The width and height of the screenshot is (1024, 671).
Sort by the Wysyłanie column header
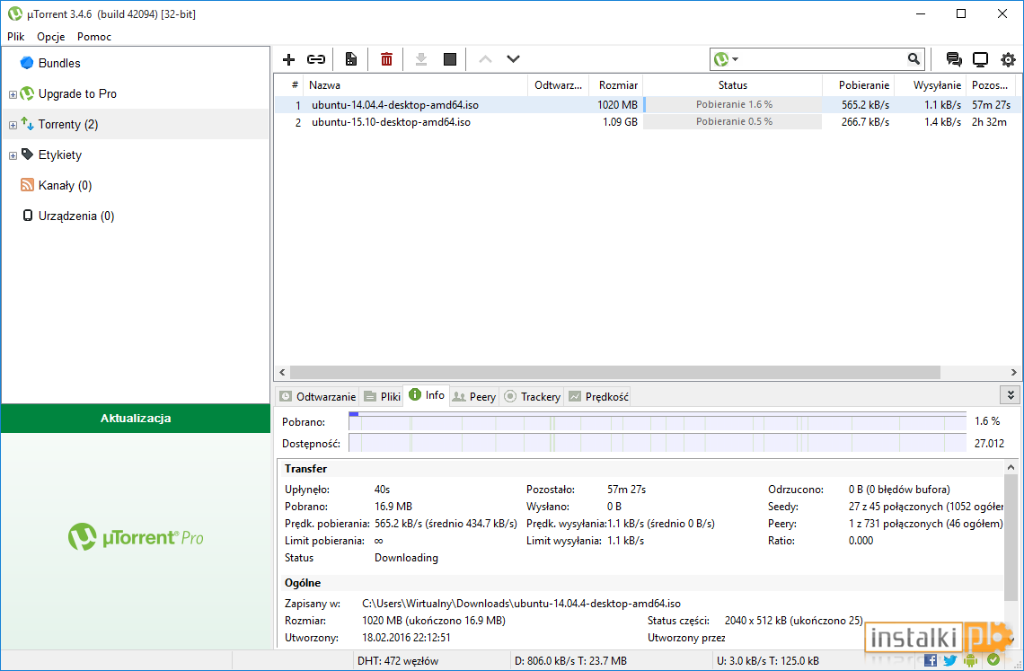(x=931, y=85)
